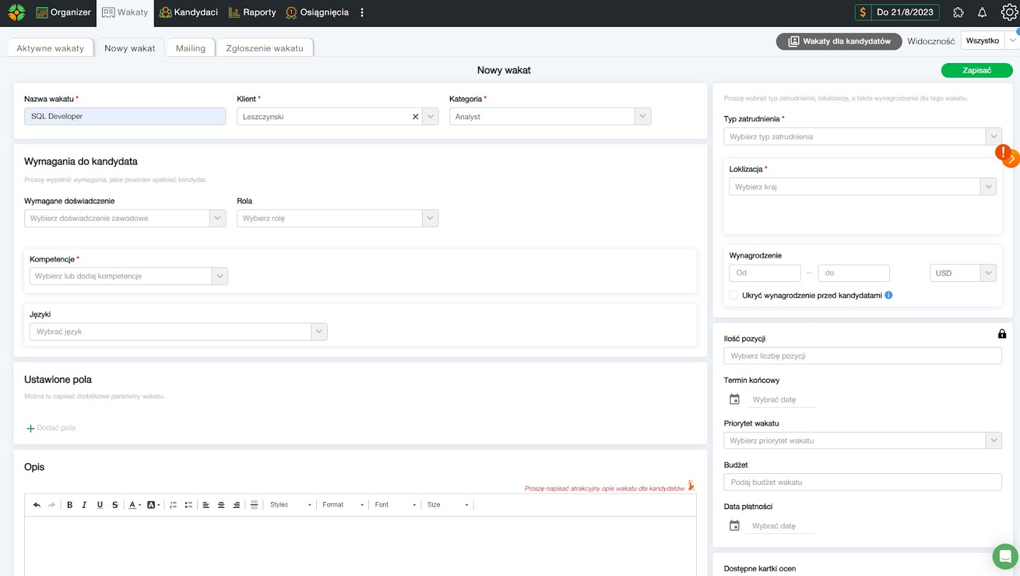Open the integrations puzzle icon
This screenshot has width=1020, height=576.
coord(958,12)
